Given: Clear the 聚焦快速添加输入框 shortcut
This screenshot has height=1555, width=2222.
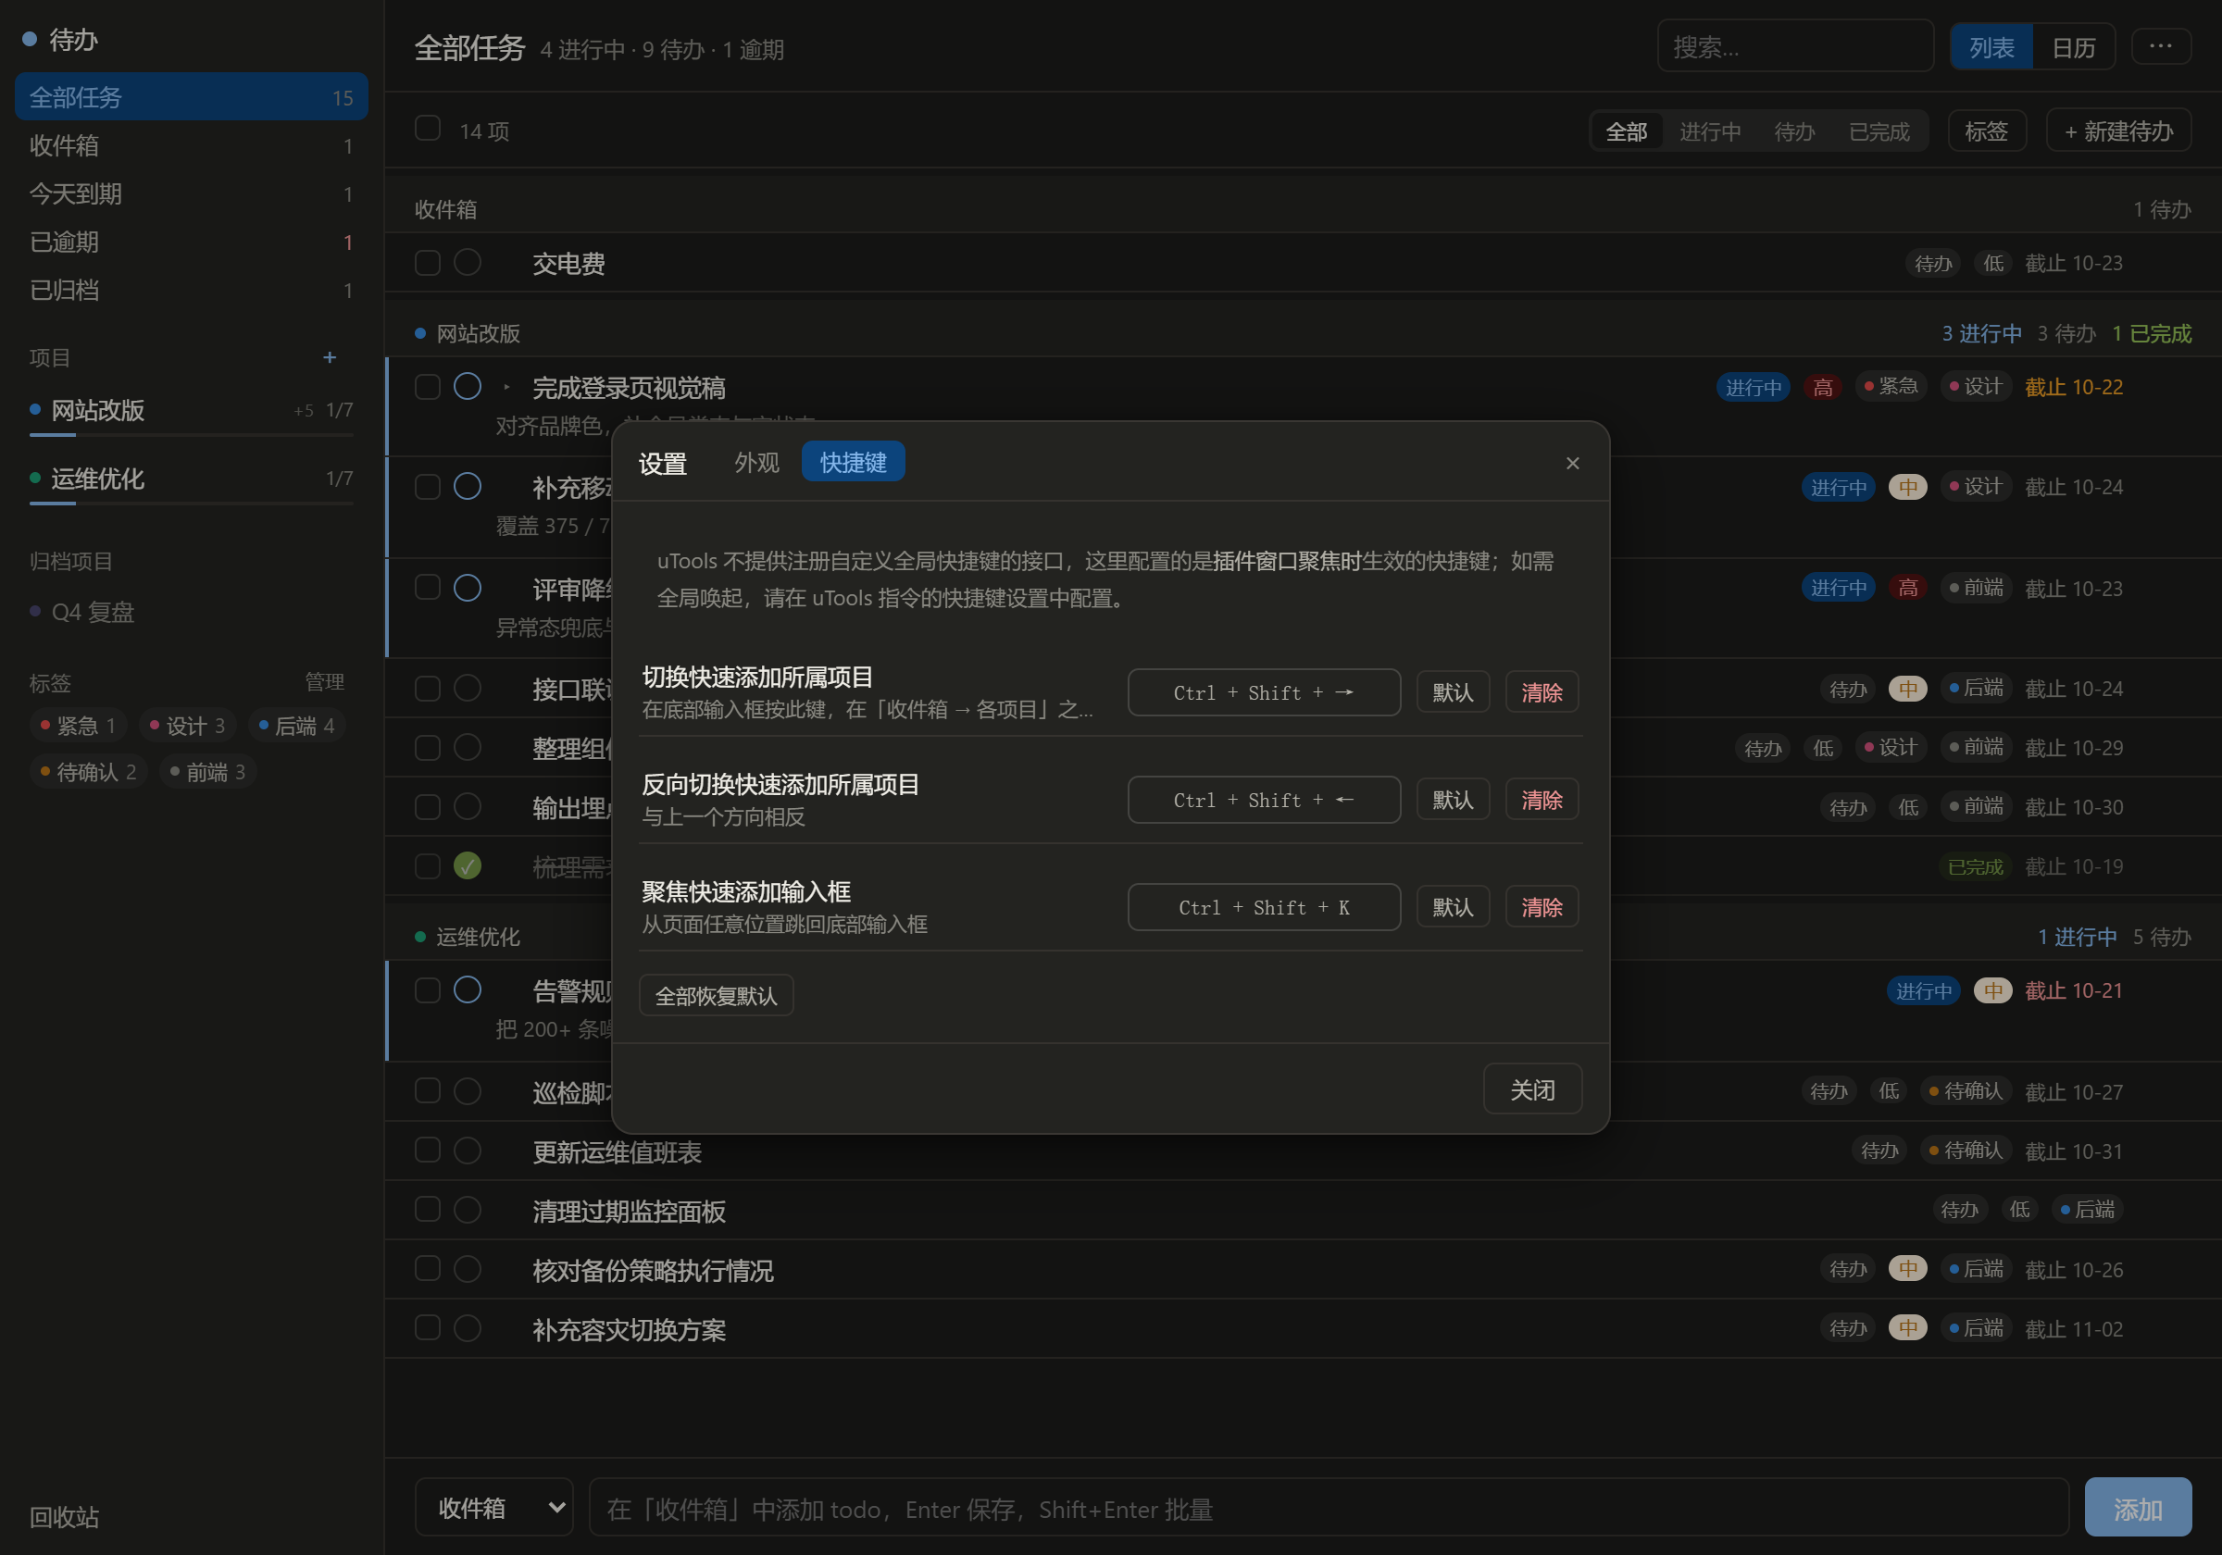Looking at the screenshot, I should point(1541,907).
